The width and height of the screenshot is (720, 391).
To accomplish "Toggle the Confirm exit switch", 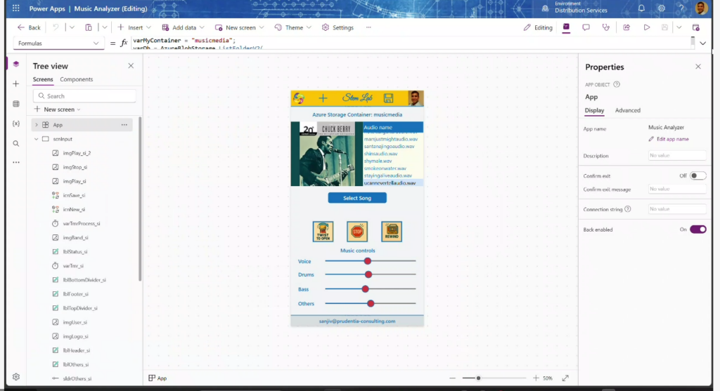I will click(x=697, y=175).
